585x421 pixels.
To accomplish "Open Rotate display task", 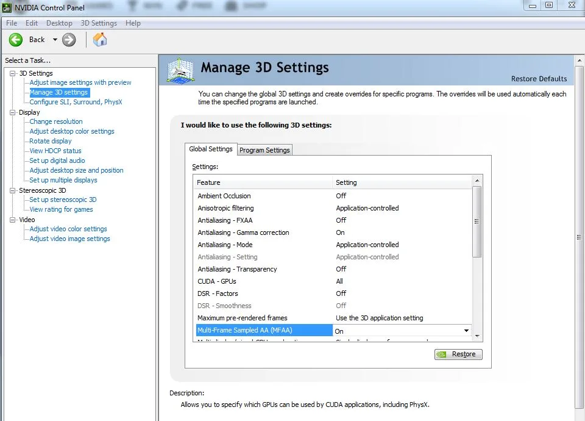I will [x=51, y=141].
